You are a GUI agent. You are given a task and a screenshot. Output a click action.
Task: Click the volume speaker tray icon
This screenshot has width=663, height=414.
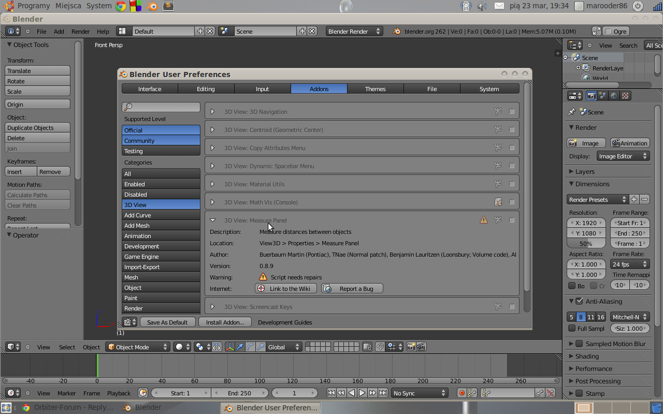point(482,6)
